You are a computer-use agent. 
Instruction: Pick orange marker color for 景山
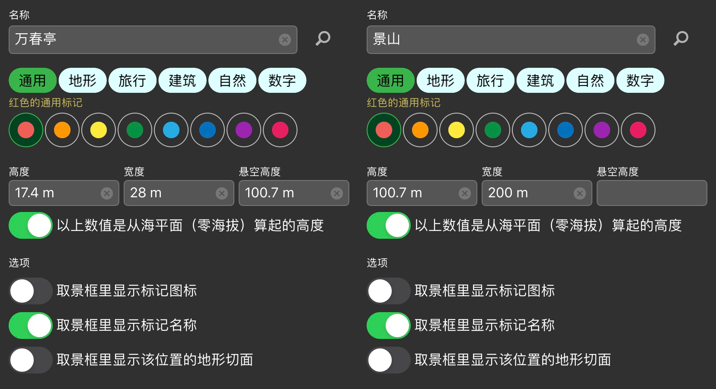(420, 130)
